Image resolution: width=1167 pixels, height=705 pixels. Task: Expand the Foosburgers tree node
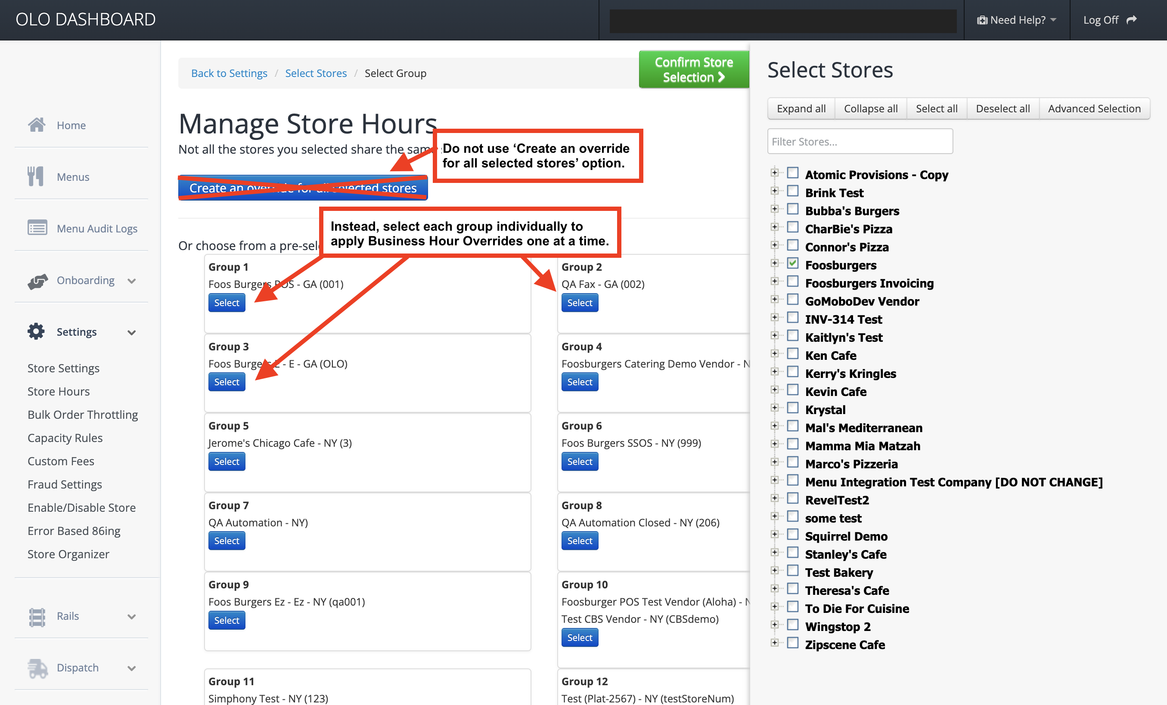[774, 263]
